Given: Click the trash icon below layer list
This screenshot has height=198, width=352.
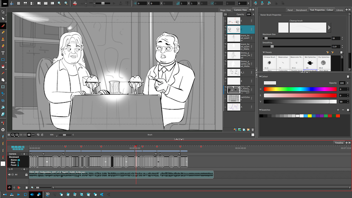Looking at the screenshot, I should 252,130.
